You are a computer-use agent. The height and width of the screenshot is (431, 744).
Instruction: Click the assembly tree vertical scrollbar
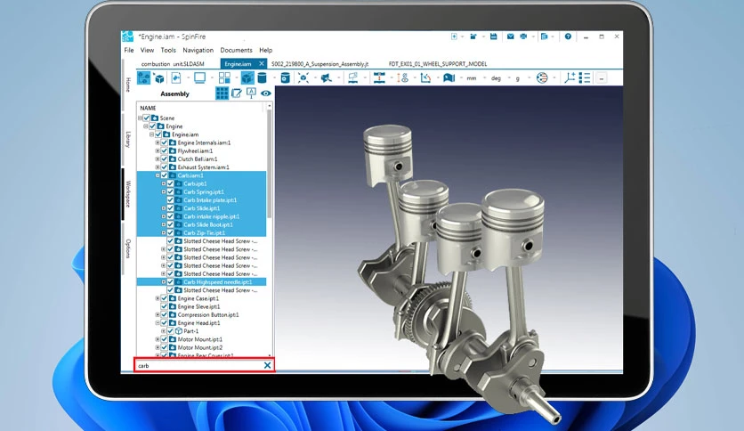[270, 163]
